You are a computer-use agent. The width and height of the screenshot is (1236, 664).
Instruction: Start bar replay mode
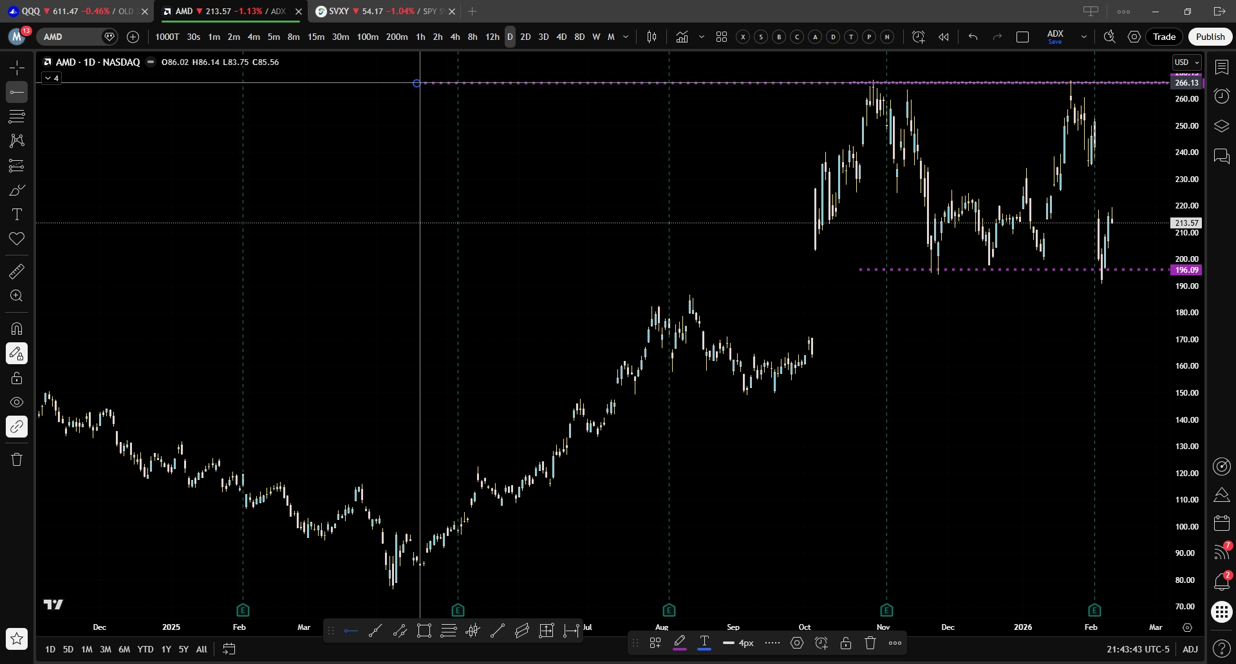[944, 37]
